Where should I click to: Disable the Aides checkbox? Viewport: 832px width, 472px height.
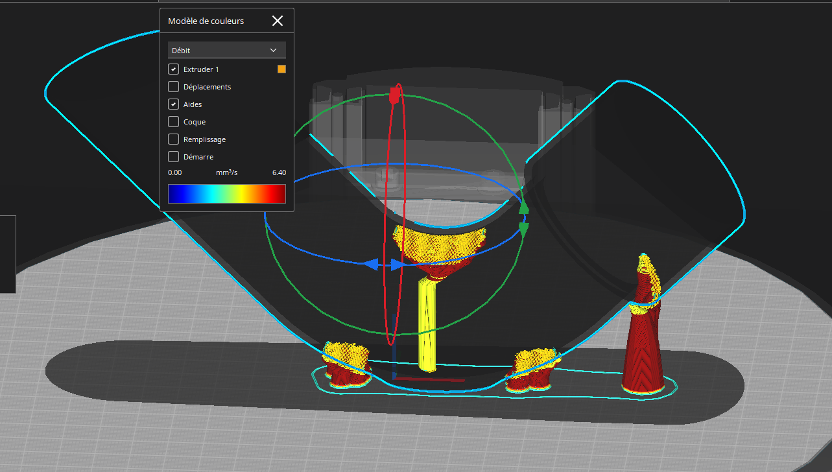point(174,104)
